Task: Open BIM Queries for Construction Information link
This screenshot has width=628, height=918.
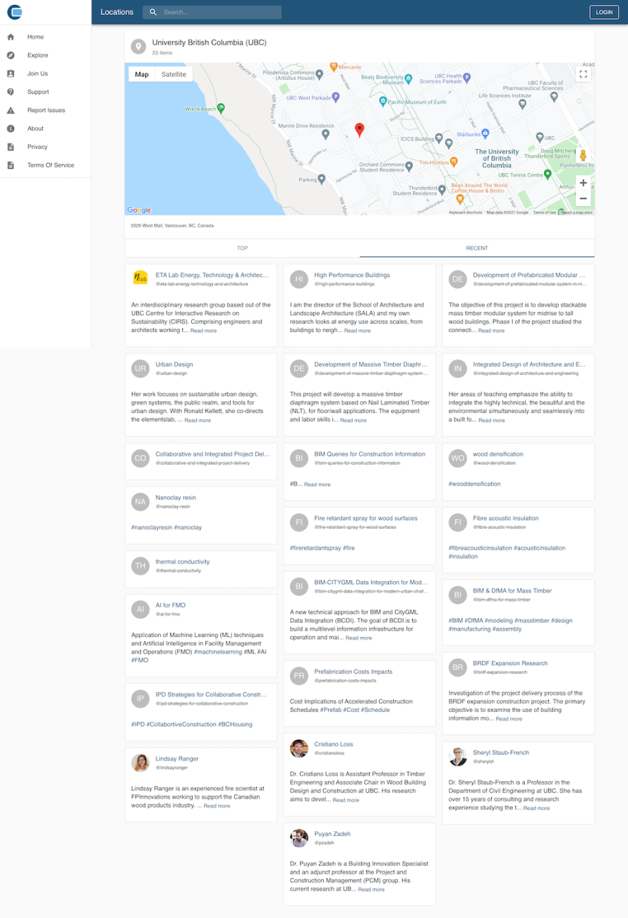Action: pos(370,454)
